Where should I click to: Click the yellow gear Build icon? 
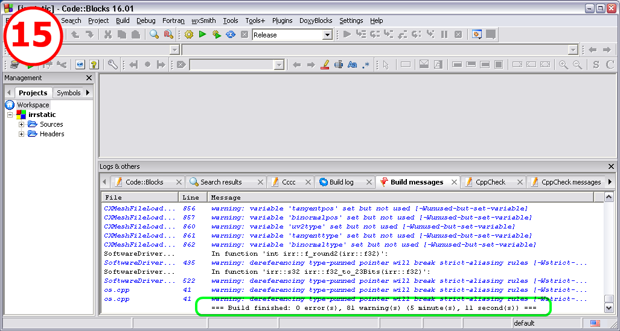coord(189,35)
